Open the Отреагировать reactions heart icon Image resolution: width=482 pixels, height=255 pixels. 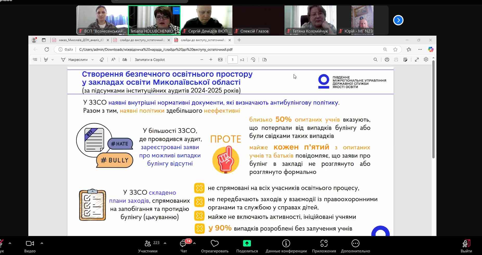(214, 243)
